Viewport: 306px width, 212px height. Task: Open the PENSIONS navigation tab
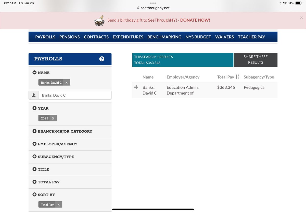70,37
